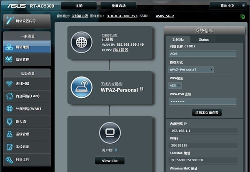Switch to the 2.4GHz tab
This screenshot has height=172, width=250.
coord(178,39)
